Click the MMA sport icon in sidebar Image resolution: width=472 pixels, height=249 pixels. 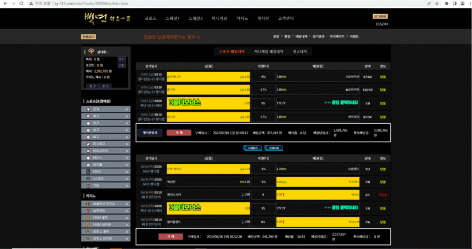tap(88, 171)
